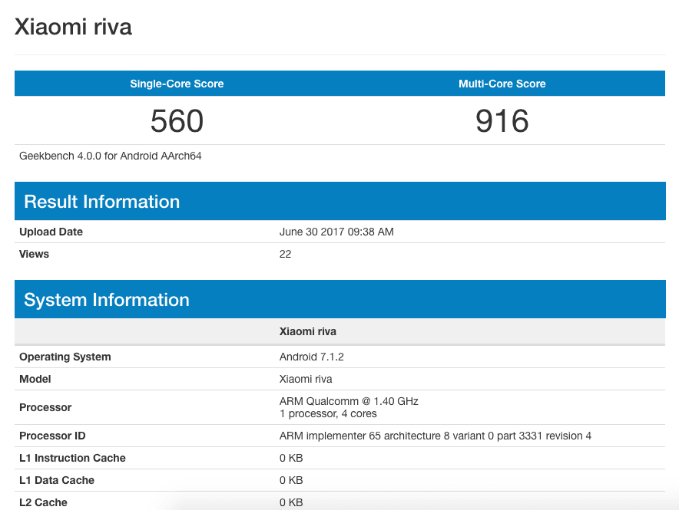This screenshot has width=679, height=510.
Task: Select the date "June 30 2017 09:38 AM"
Action: tap(336, 232)
